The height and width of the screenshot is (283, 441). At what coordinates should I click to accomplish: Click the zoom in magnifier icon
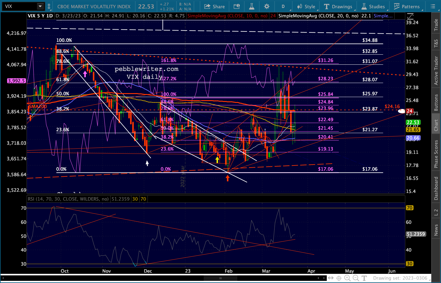pyautogui.click(x=347, y=278)
